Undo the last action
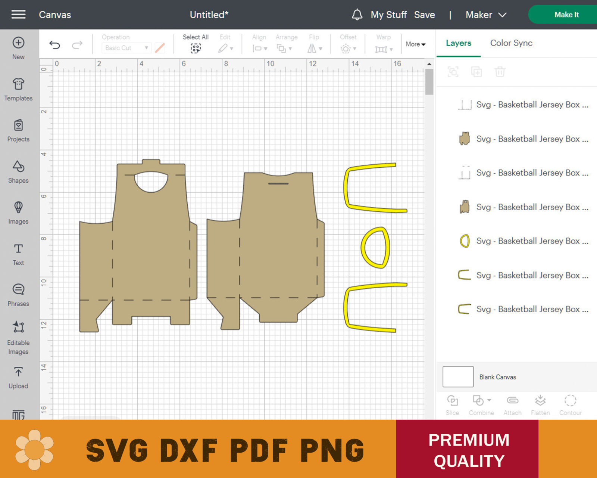This screenshot has height=478, width=597. pyautogui.click(x=55, y=45)
